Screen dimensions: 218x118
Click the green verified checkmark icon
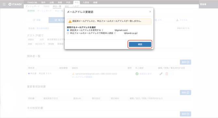pos(137,74)
